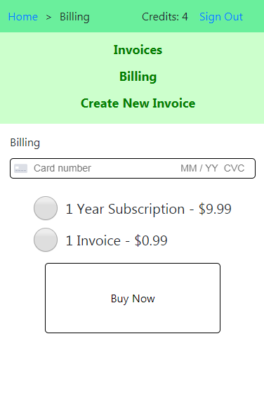Select the 1 Invoice radio button
264x393 pixels.
click(46, 240)
